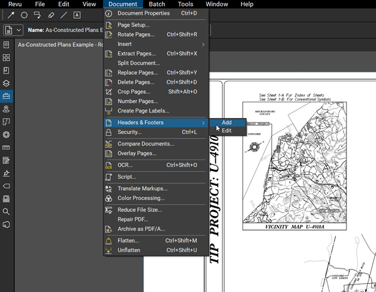Screen dimensions: 376x292
Task: Choose Number Pages...
Action: (x=155, y=101)
